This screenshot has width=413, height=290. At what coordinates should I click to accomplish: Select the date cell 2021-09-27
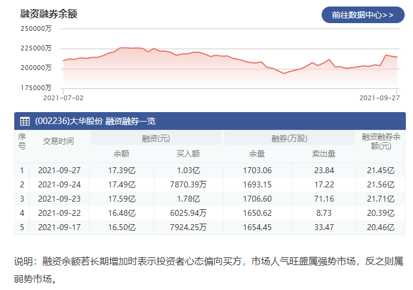click(x=59, y=171)
